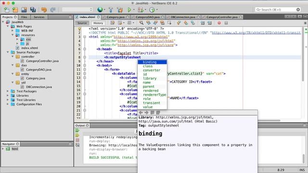Collapse the code fold on line 6

click(85, 49)
